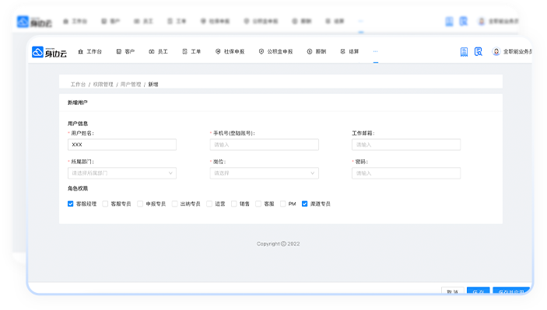Viewport: 547px width, 310px height.
Task: Click the 手机号(登陆账号) input field
Action: click(x=264, y=145)
